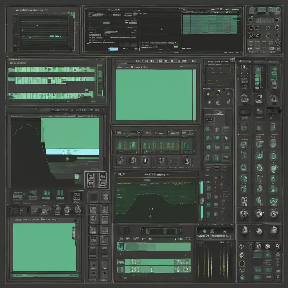288x288 pixels.
Task: Click the rightmost rotary knob below the center display
Action: (x=186, y=161)
